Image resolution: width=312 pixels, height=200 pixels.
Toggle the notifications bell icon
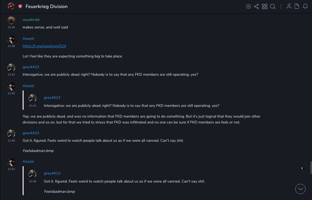point(305,6)
